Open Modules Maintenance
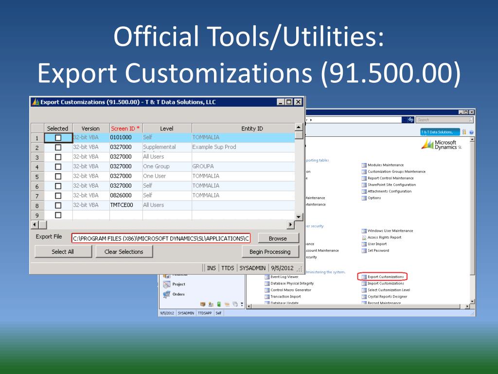Image resolution: width=498 pixels, height=374 pixels. click(383, 165)
